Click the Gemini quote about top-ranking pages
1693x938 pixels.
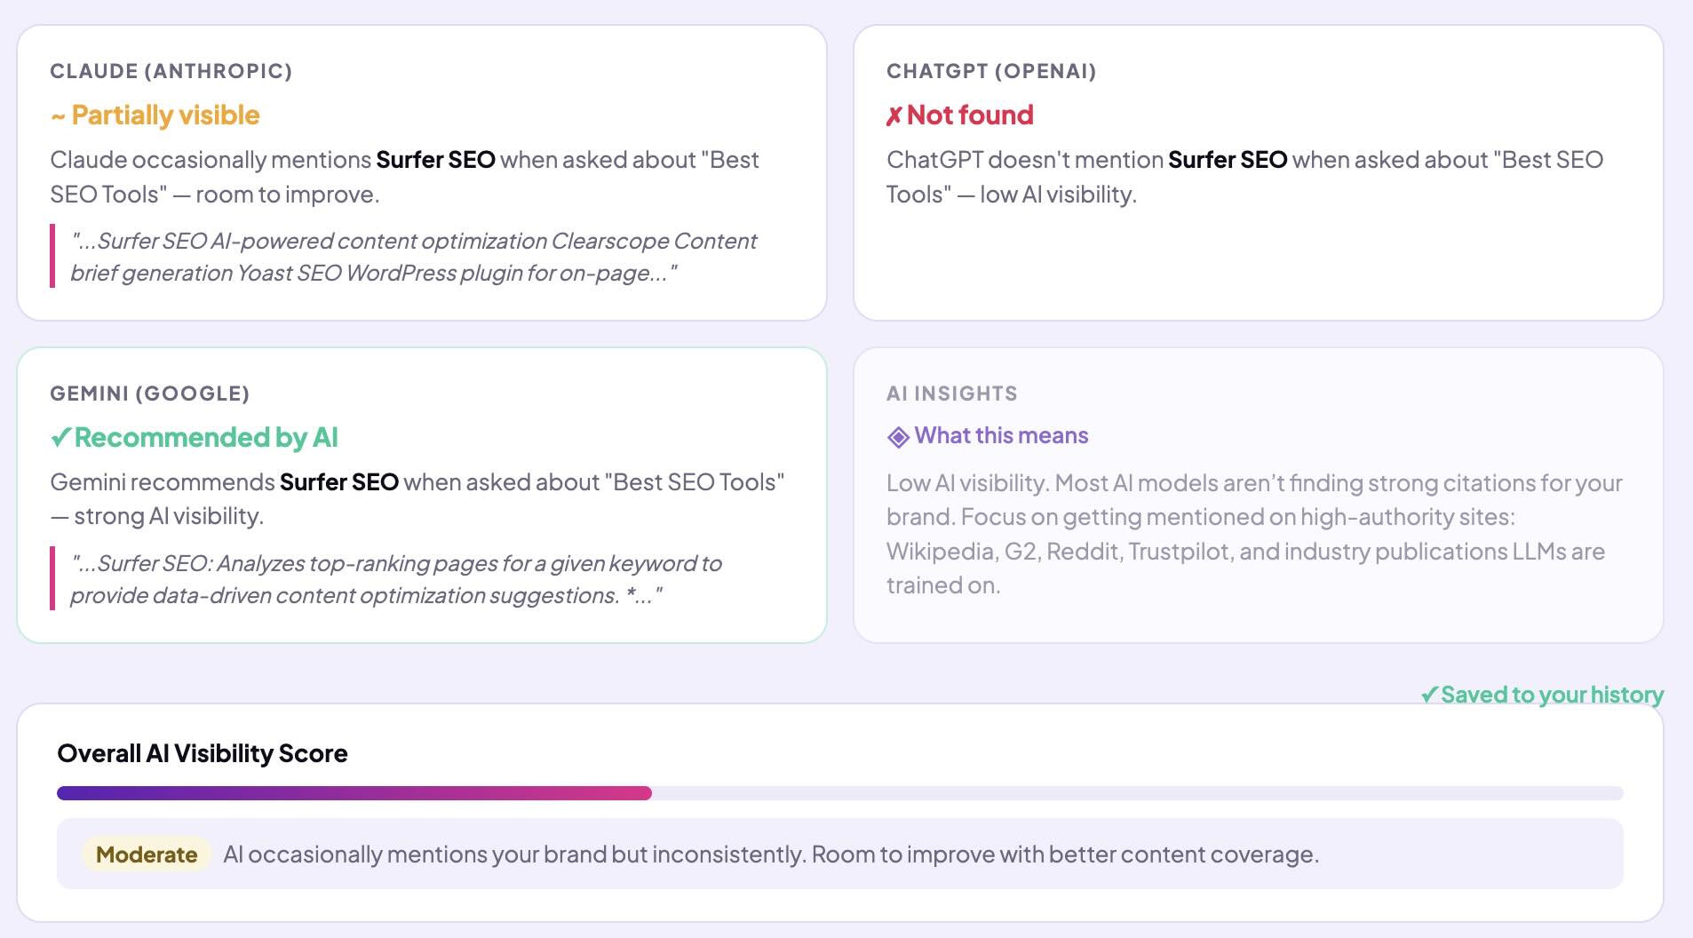(x=396, y=579)
